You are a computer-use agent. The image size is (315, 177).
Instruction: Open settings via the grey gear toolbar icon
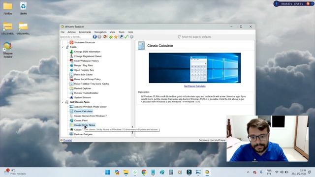(x=131, y=37)
